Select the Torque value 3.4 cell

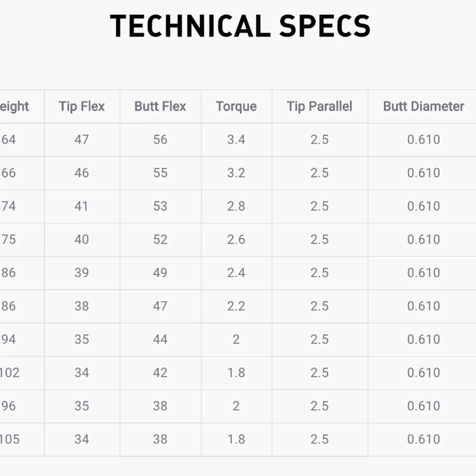237,140
